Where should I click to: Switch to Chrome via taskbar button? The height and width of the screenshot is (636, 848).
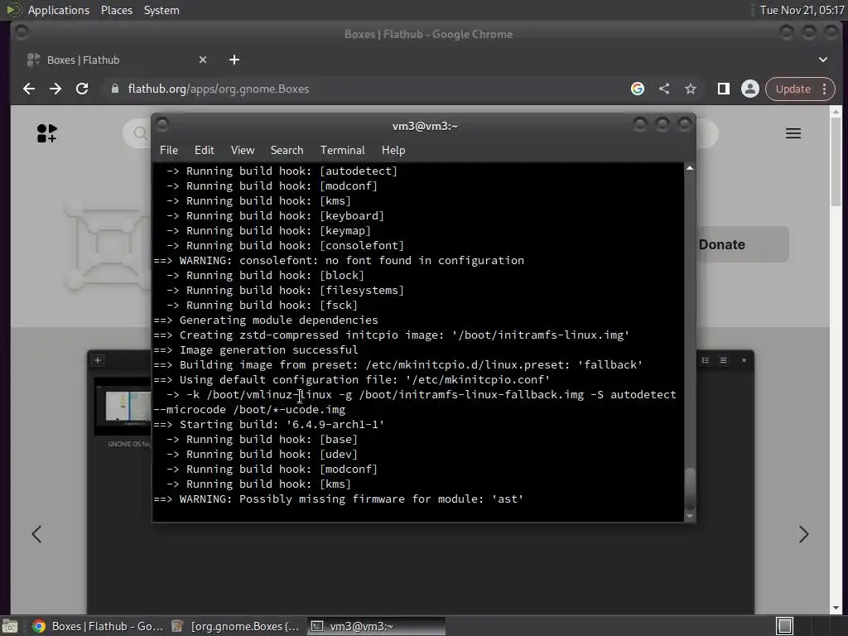click(x=98, y=626)
